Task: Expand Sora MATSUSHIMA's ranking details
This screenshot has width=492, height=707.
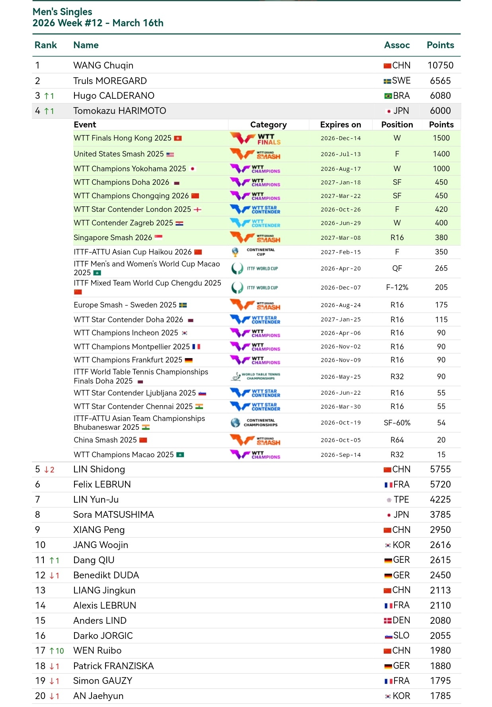Action: (x=246, y=515)
